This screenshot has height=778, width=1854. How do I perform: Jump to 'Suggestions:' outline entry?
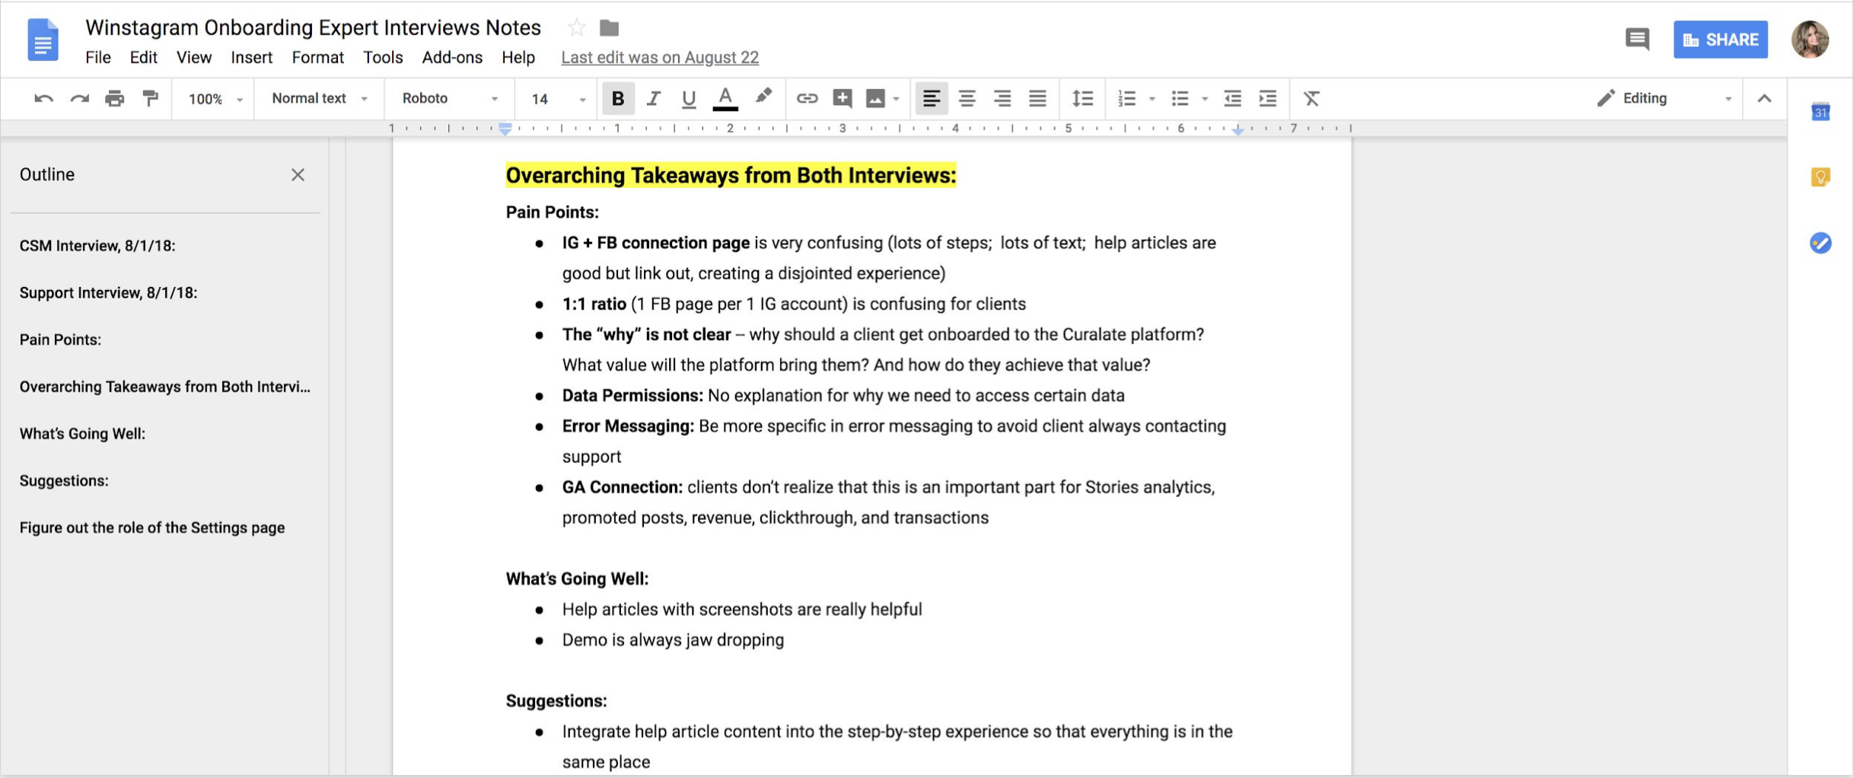click(64, 481)
